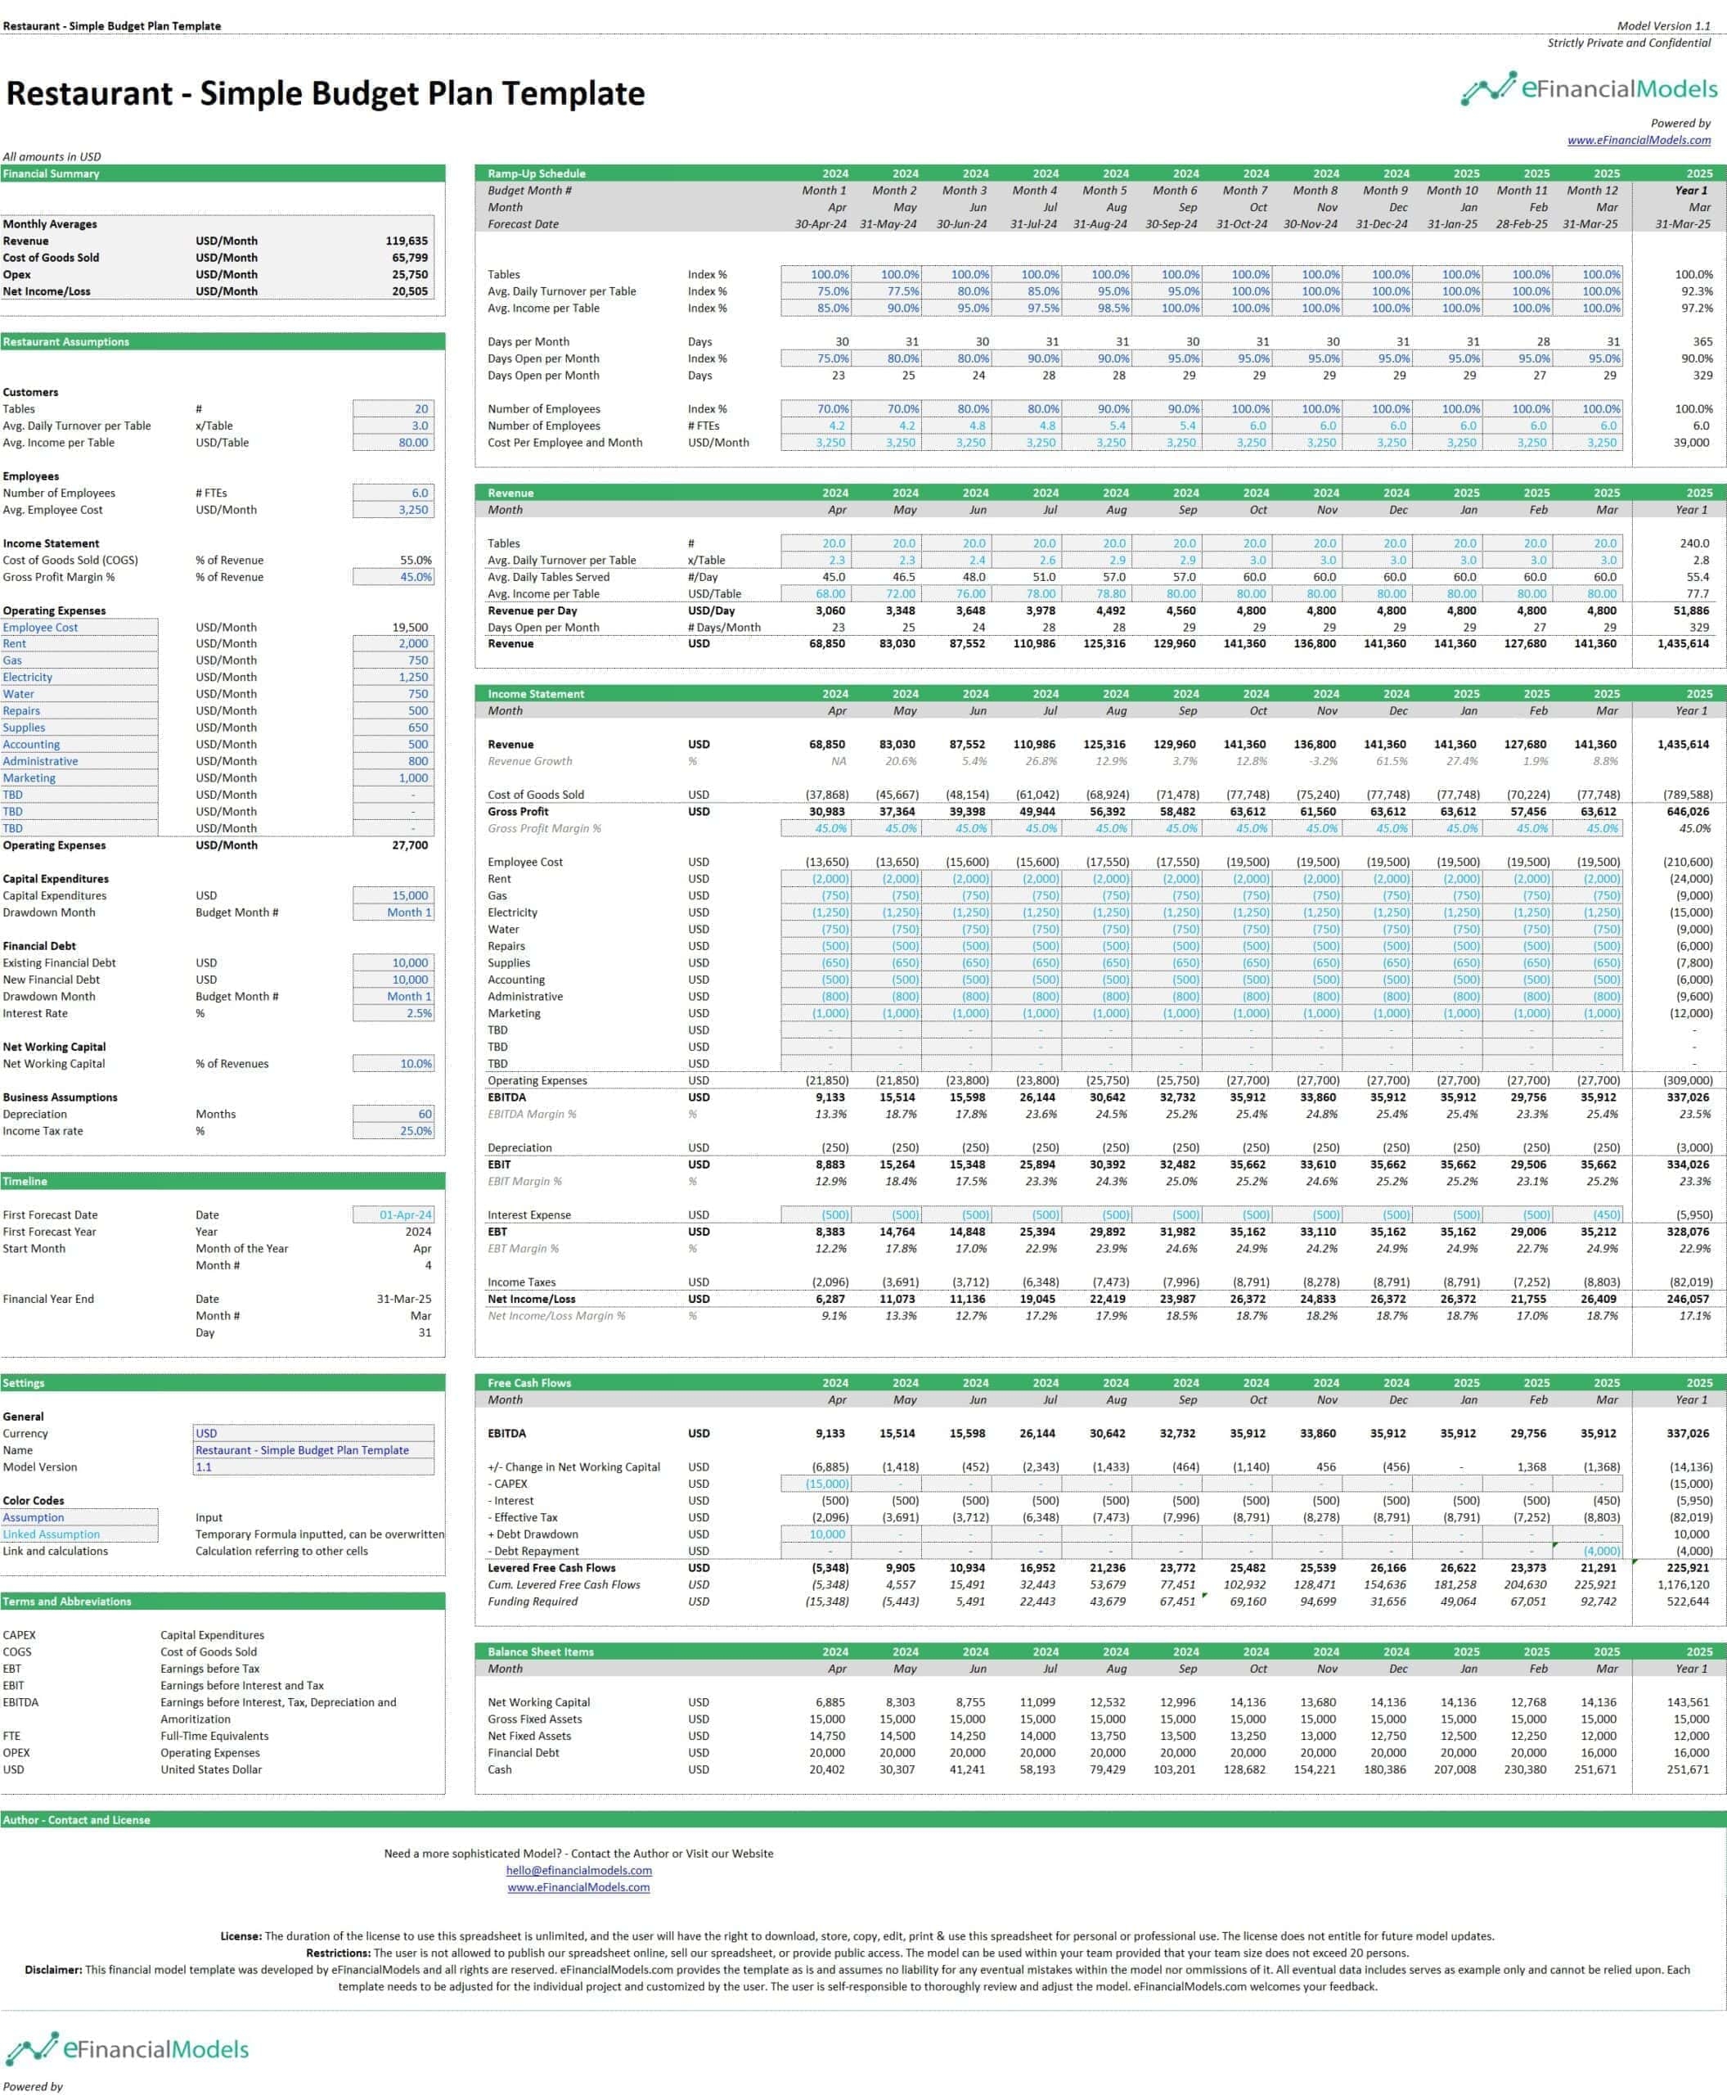Click the Employee Cost expense label
Screen dimensions: 1727x2095
pos(79,628)
